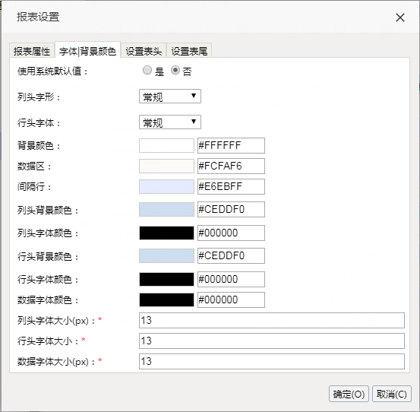
Task: Focus the 数据字体大小(px) input field
Action: [272, 361]
